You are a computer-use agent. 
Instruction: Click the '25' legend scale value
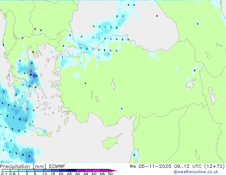pyautogui.click(x=69, y=174)
